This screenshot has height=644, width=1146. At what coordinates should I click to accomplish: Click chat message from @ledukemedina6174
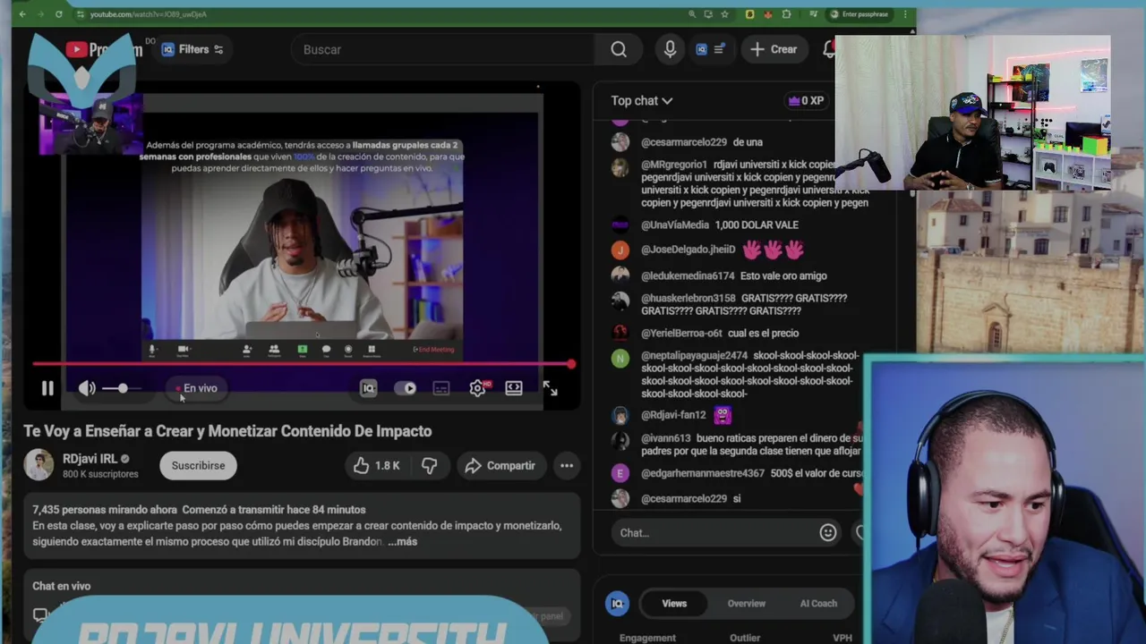pyautogui.click(x=732, y=275)
